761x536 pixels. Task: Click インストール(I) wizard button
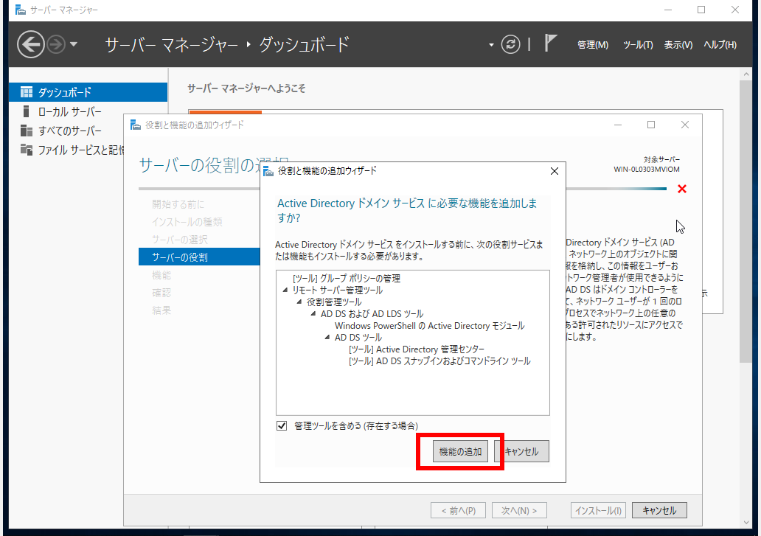point(599,510)
